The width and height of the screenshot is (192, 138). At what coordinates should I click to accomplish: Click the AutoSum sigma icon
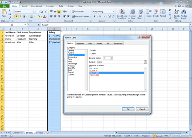click(170, 10)
